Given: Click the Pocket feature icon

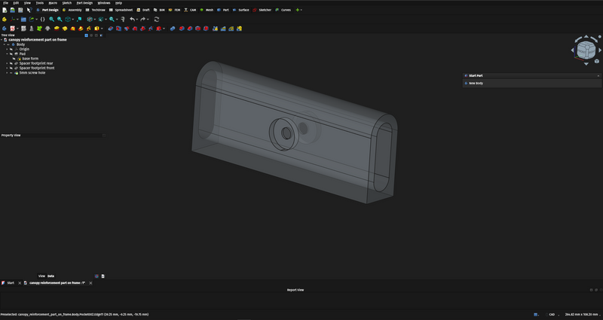Looking at the screenshot, I should 110,29.
